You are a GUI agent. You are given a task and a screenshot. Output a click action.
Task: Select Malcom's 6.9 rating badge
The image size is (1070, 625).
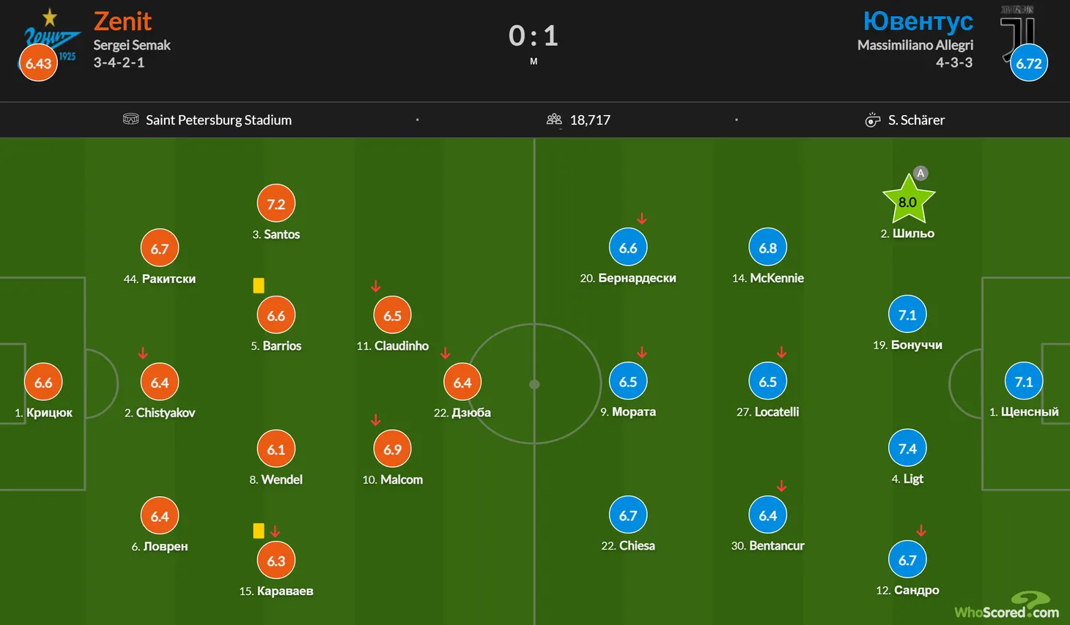[x=393, y=449]
